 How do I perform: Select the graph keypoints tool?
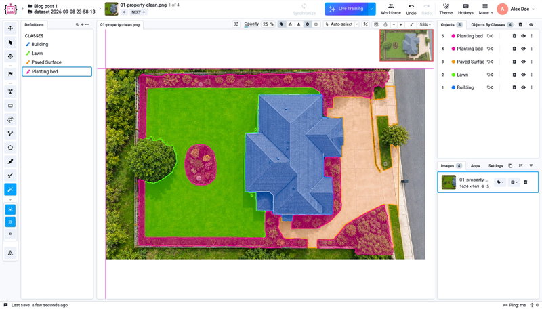(10, 176)
